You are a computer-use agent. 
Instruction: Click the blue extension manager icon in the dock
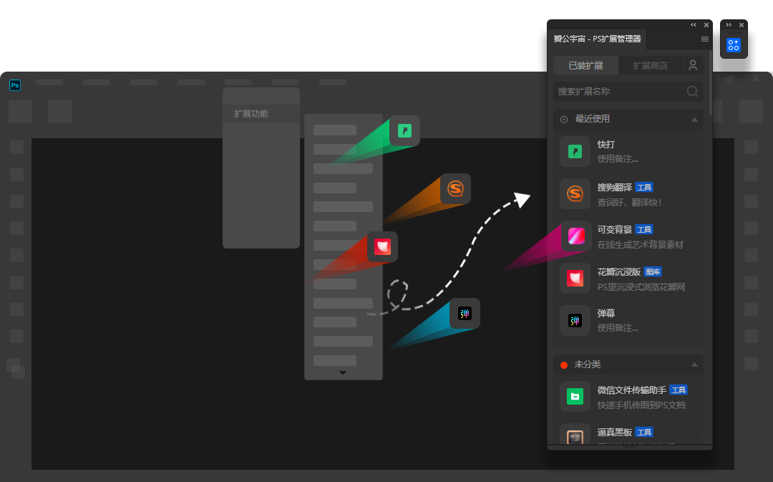click(x=733, y=44)
